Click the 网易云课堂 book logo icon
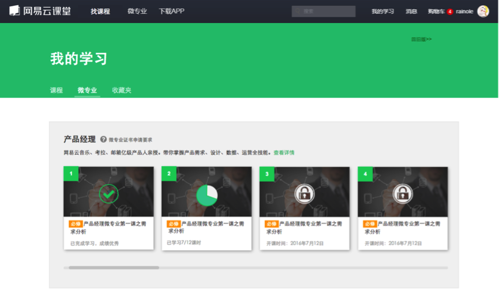The image size is (499, 298). 14,10
